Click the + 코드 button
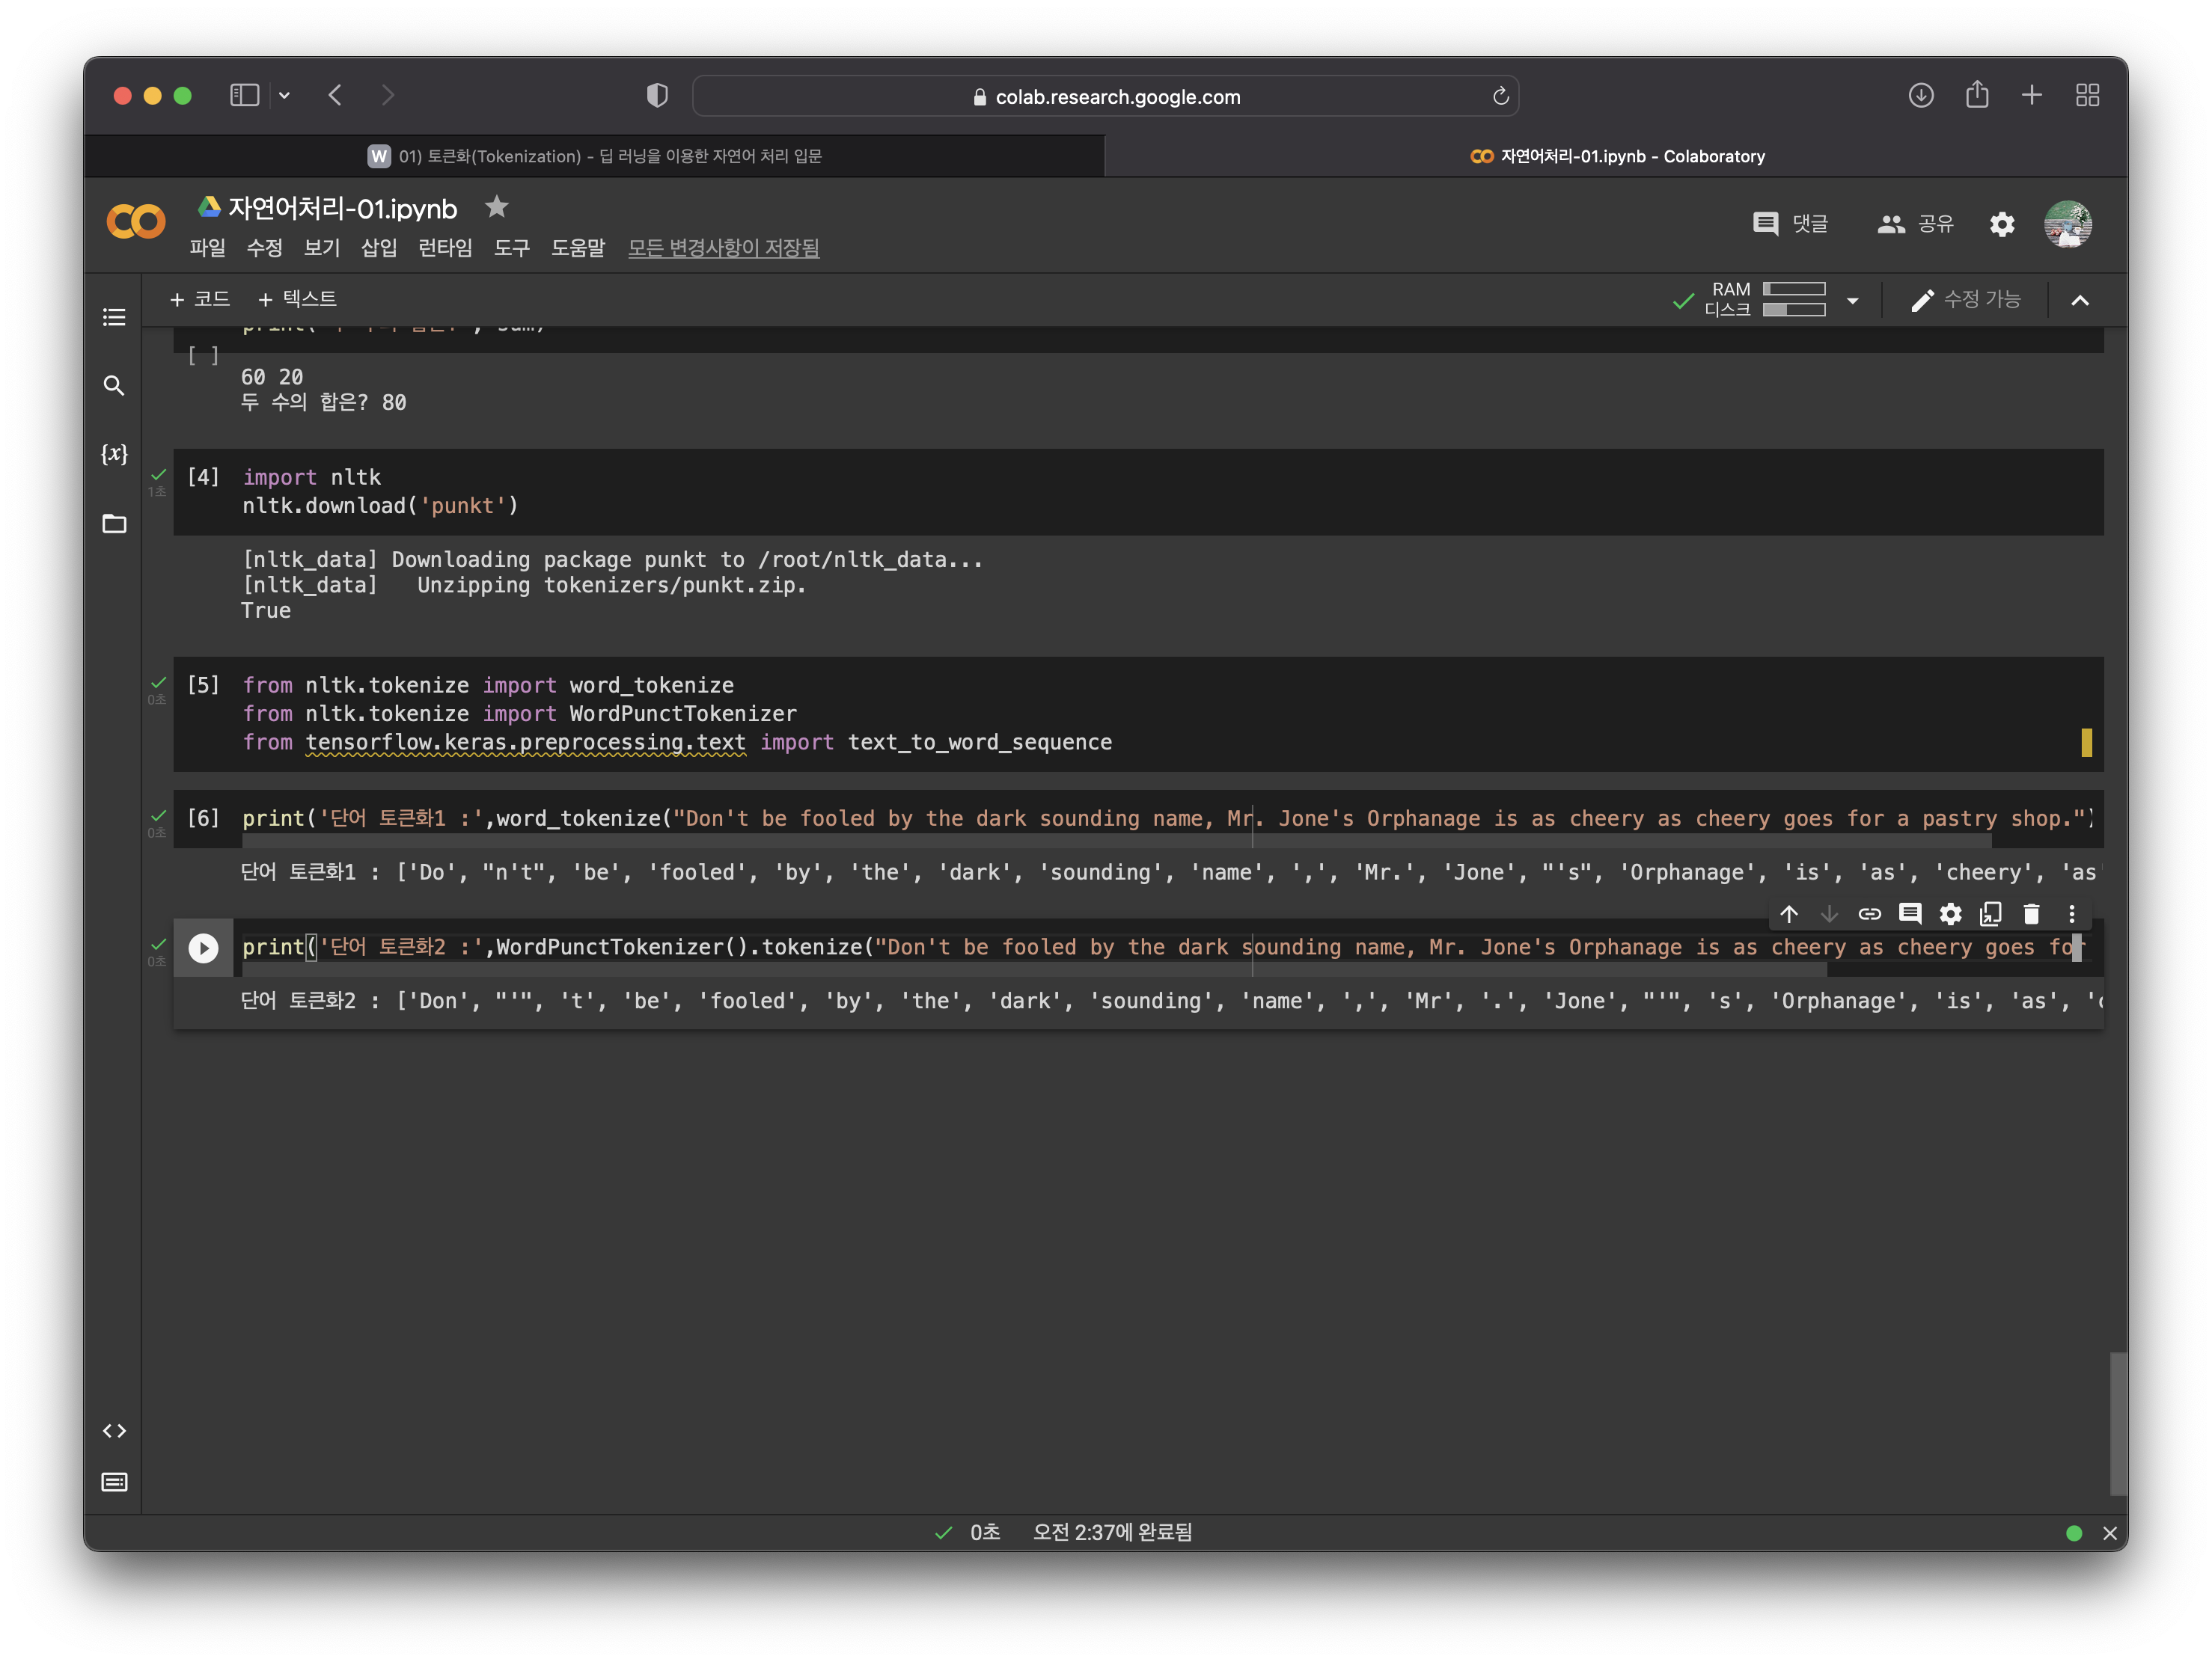 click(200, 299)
